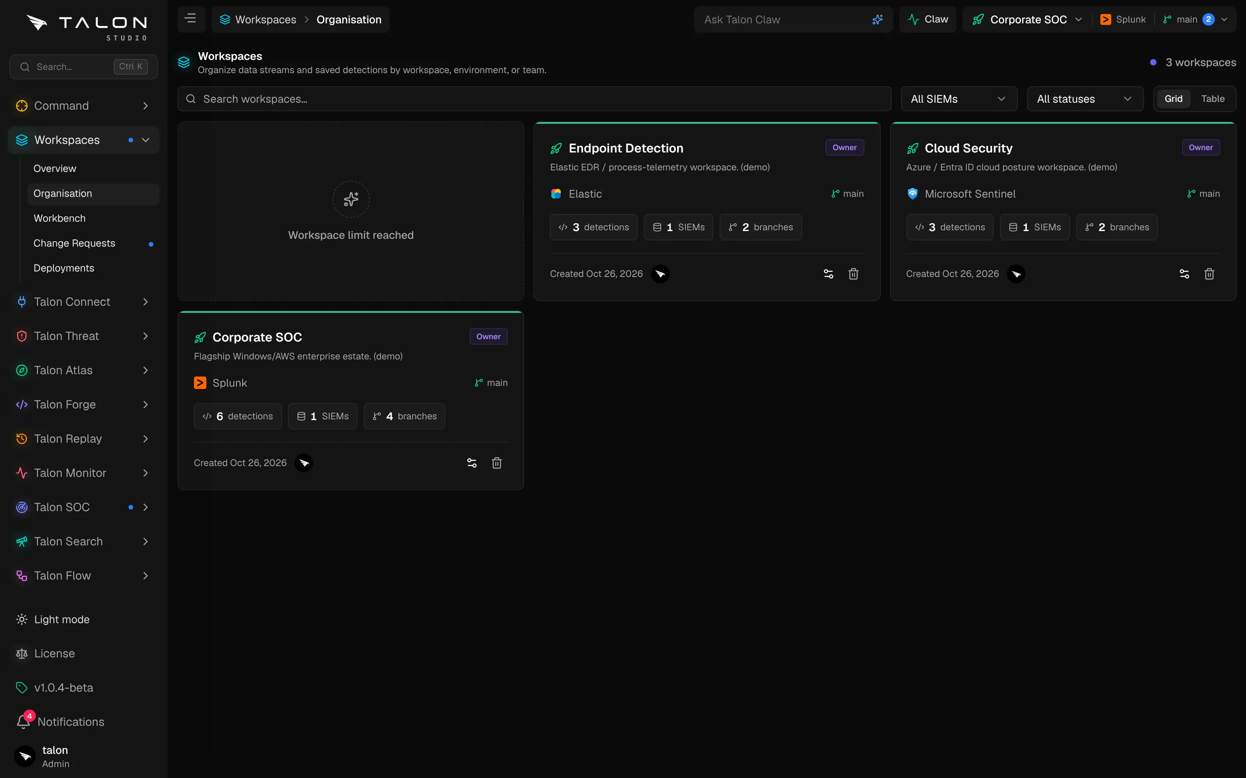Click the Talon Flow workflow icon
Screen dimensions: 1246x778
tap(22, 576)
